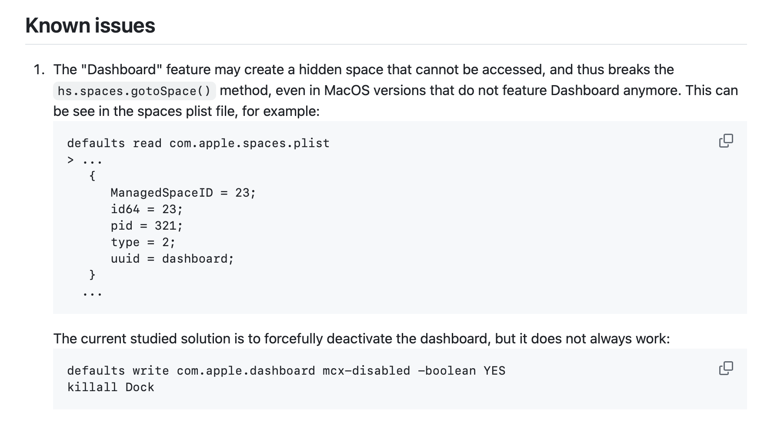This screenshot has height=435, width=774.
Task: Click the closing curly brace in code
Action: [x=92, y=275]
